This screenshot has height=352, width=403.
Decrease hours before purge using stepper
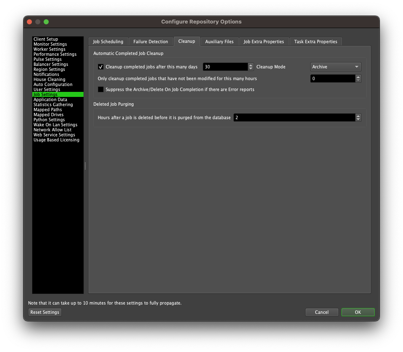pyautogui.click(x=358, y=119)
